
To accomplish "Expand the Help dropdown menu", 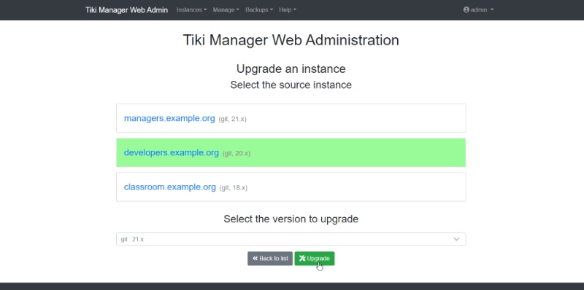I will pyautogui.click(x=288, y=9).
